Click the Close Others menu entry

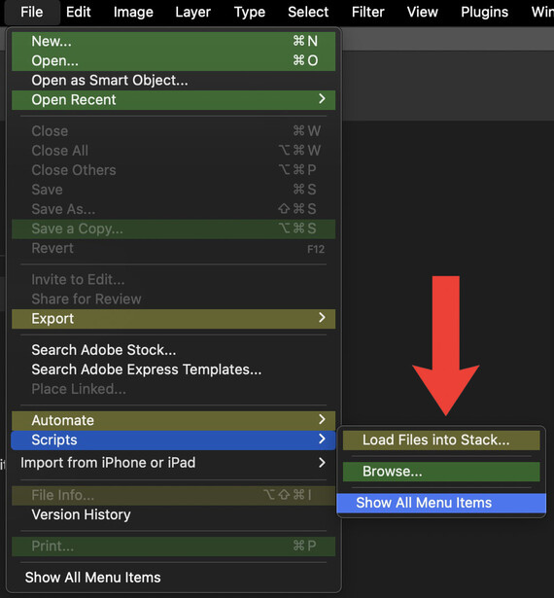173,170
